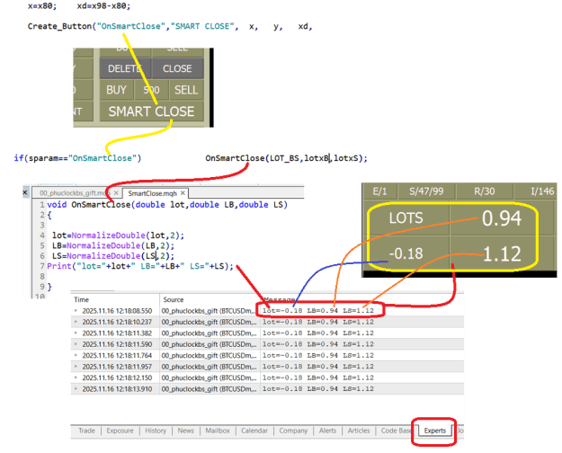Image resolution: width=562 pixels, height=453 pixels.
Task: Click the x=x80; xd=x98-x80; code line
Action: 79,6
